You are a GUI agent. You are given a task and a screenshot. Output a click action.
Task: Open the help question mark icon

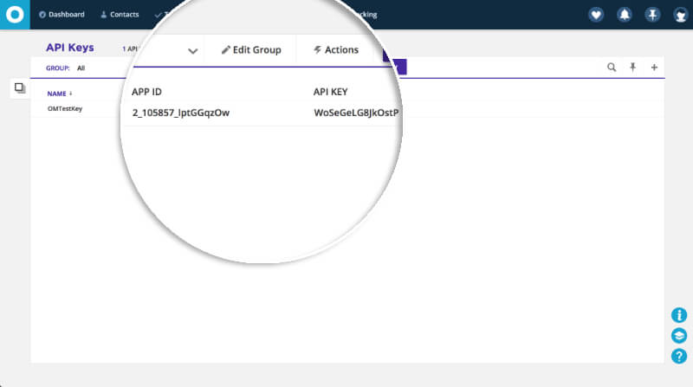click(x=679, y=356)
